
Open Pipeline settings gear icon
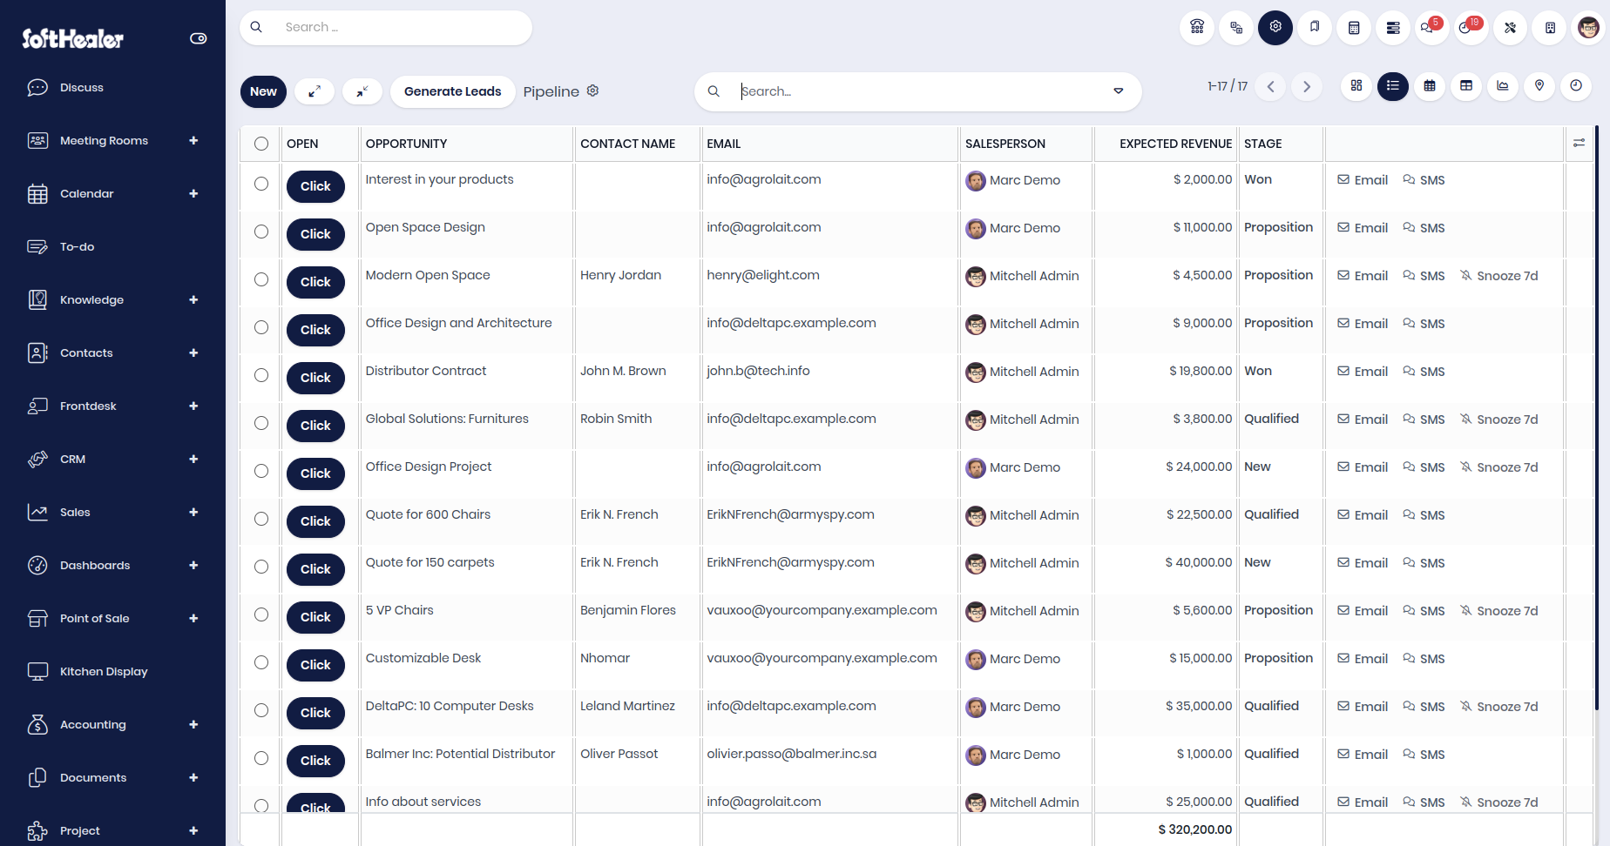[592, 91]
